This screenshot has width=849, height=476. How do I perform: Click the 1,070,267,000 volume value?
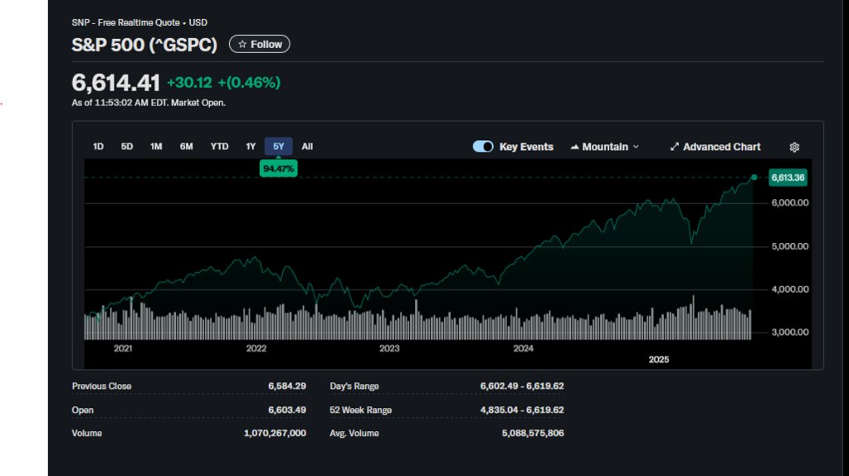pos(275,433)
